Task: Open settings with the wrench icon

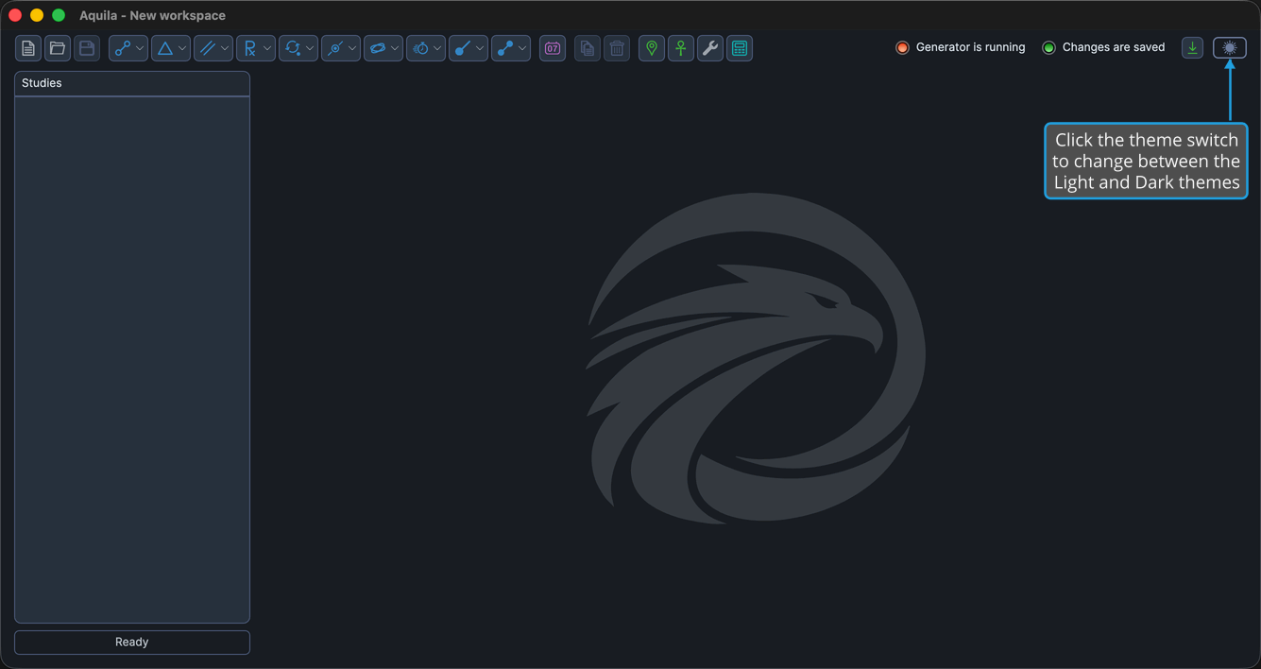Action: pyautogui.click(x=710, y=48)
